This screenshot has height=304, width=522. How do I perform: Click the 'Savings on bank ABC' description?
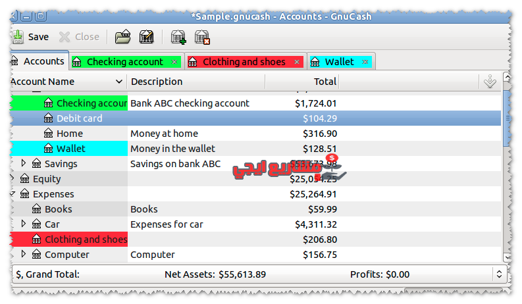176,164
